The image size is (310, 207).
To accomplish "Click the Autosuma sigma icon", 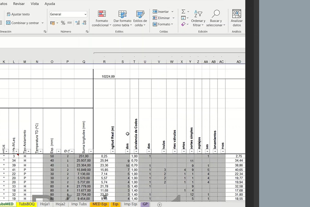I will (183, 12).
